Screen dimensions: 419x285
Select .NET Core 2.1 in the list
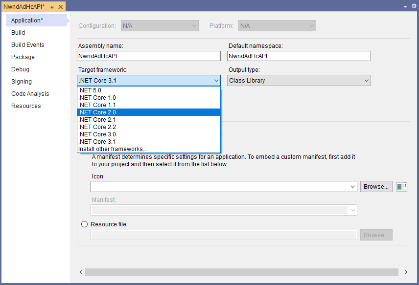pos(149,120)
